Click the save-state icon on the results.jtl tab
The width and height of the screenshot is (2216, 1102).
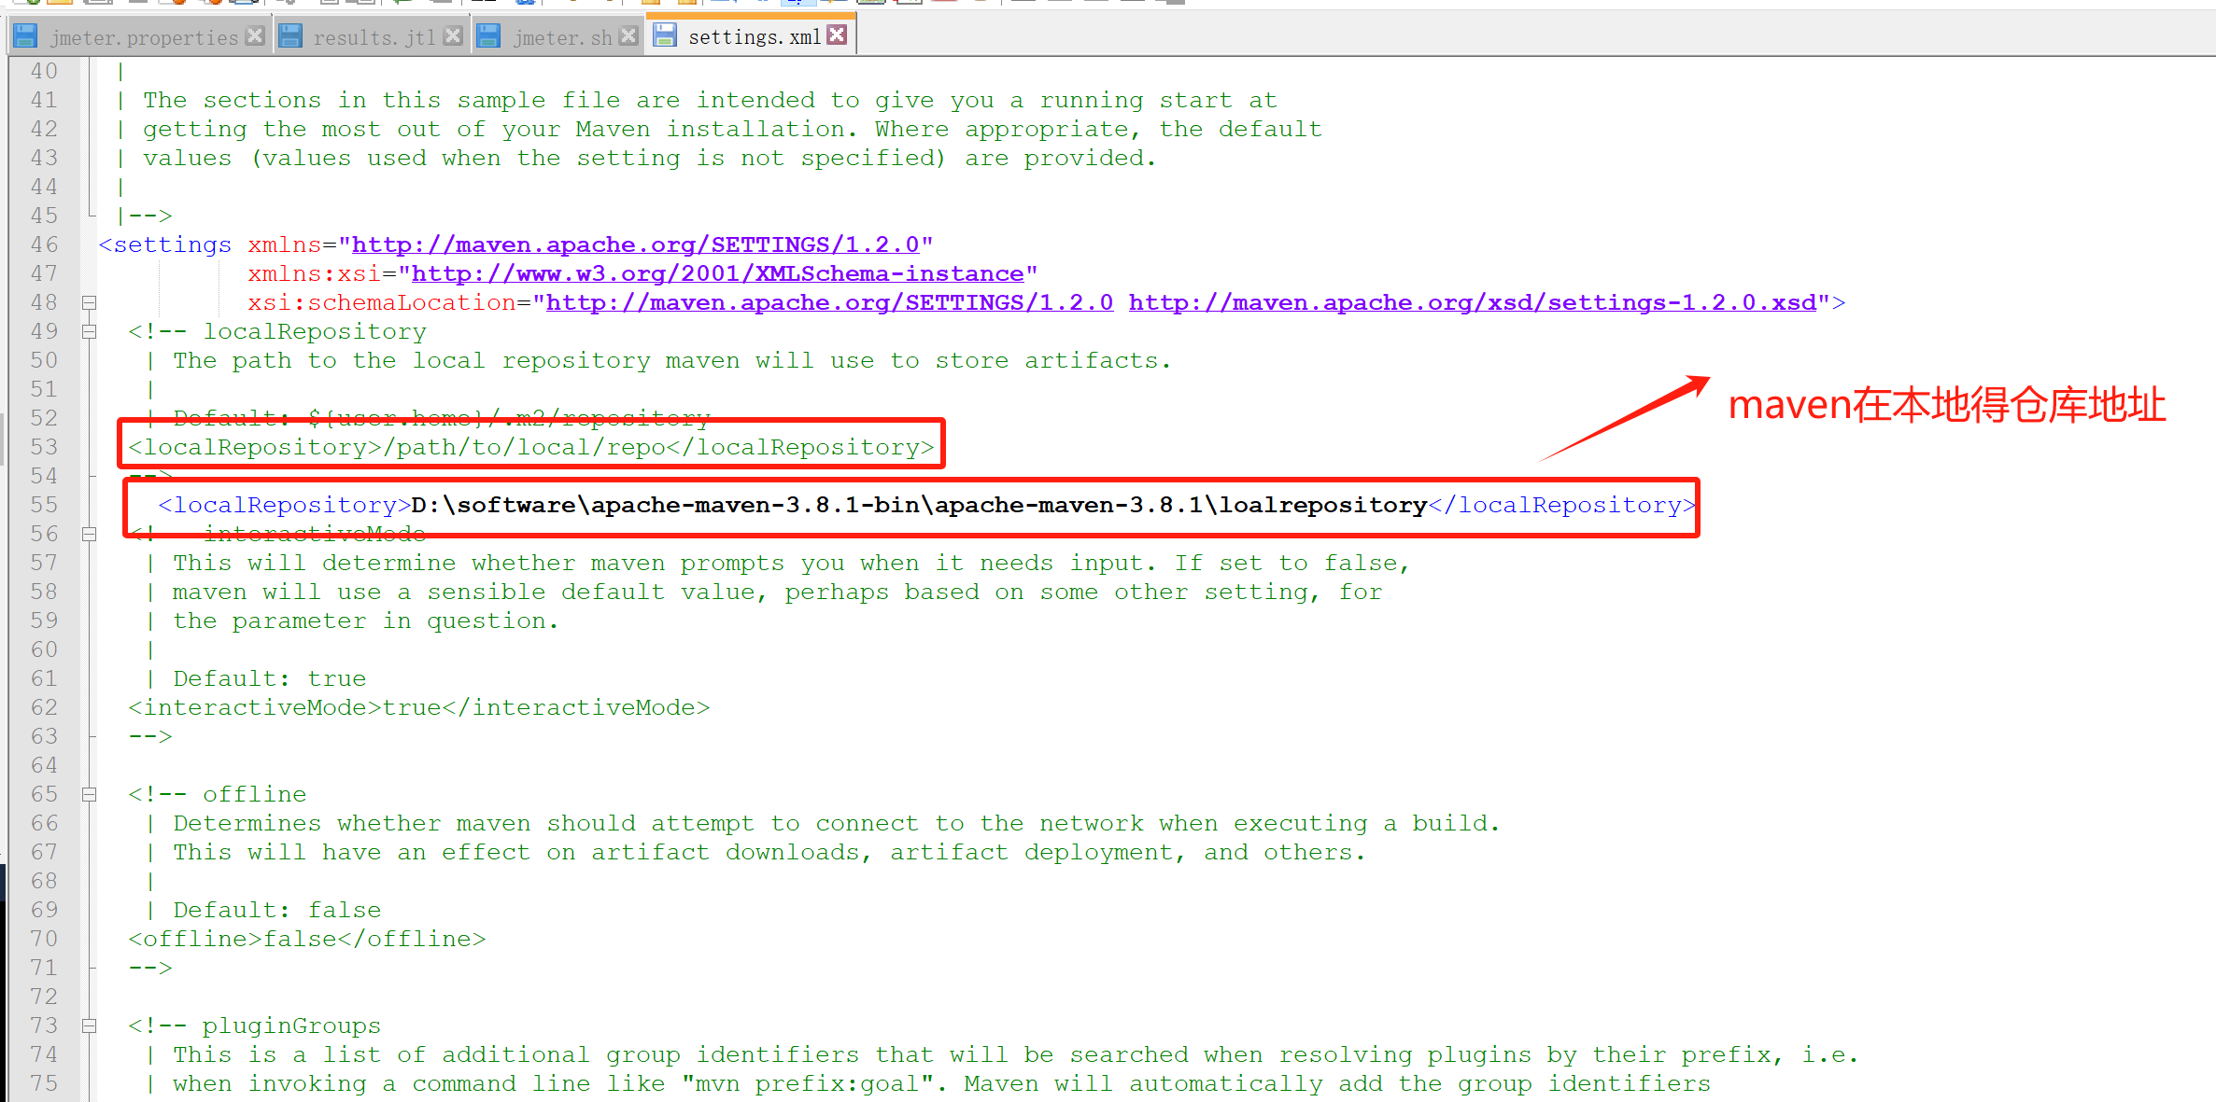(x=290, y=36)
